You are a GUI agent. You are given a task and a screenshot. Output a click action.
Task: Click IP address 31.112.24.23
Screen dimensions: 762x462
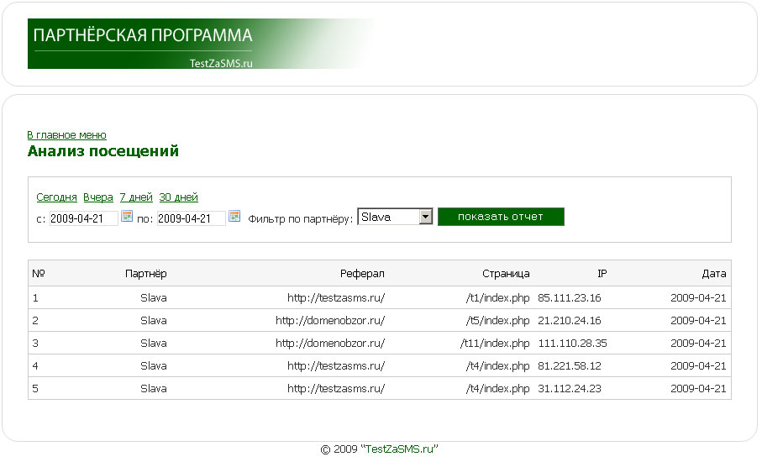coord(569,389)
